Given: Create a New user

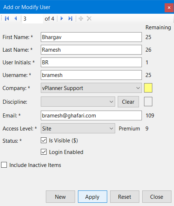Looking at the screenshot, I should coord(60,197).
